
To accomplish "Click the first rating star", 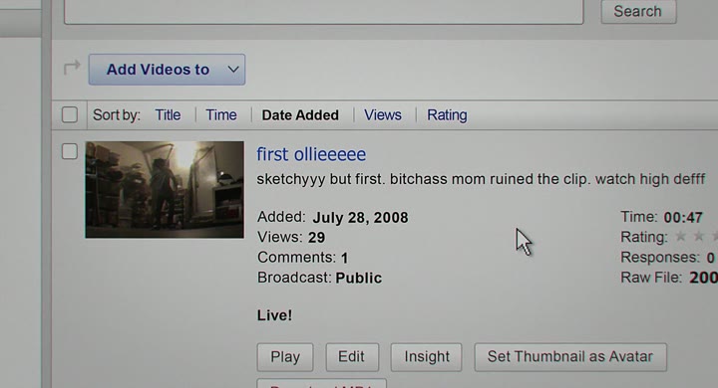I will pyautogui.click(x=681, y=237).
